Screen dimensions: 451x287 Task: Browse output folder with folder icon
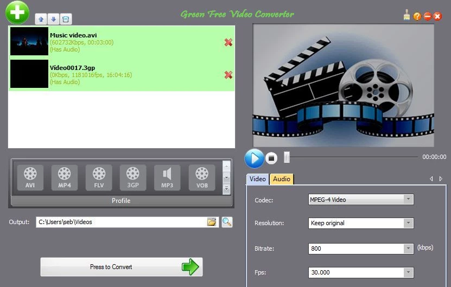pyautogui.click(x=212, y=222)
